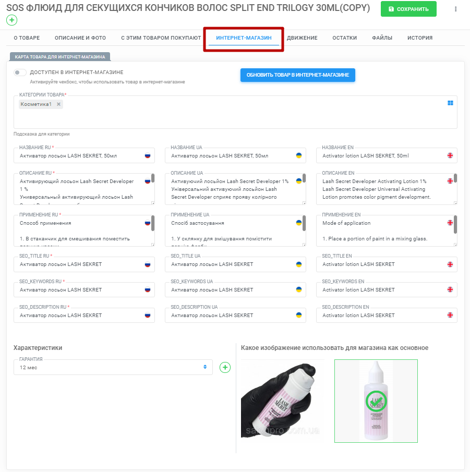The image size is (470, 472).
Task: Toggle Доступен в интернет-магазине switch
Action: (x=20, y=72)
